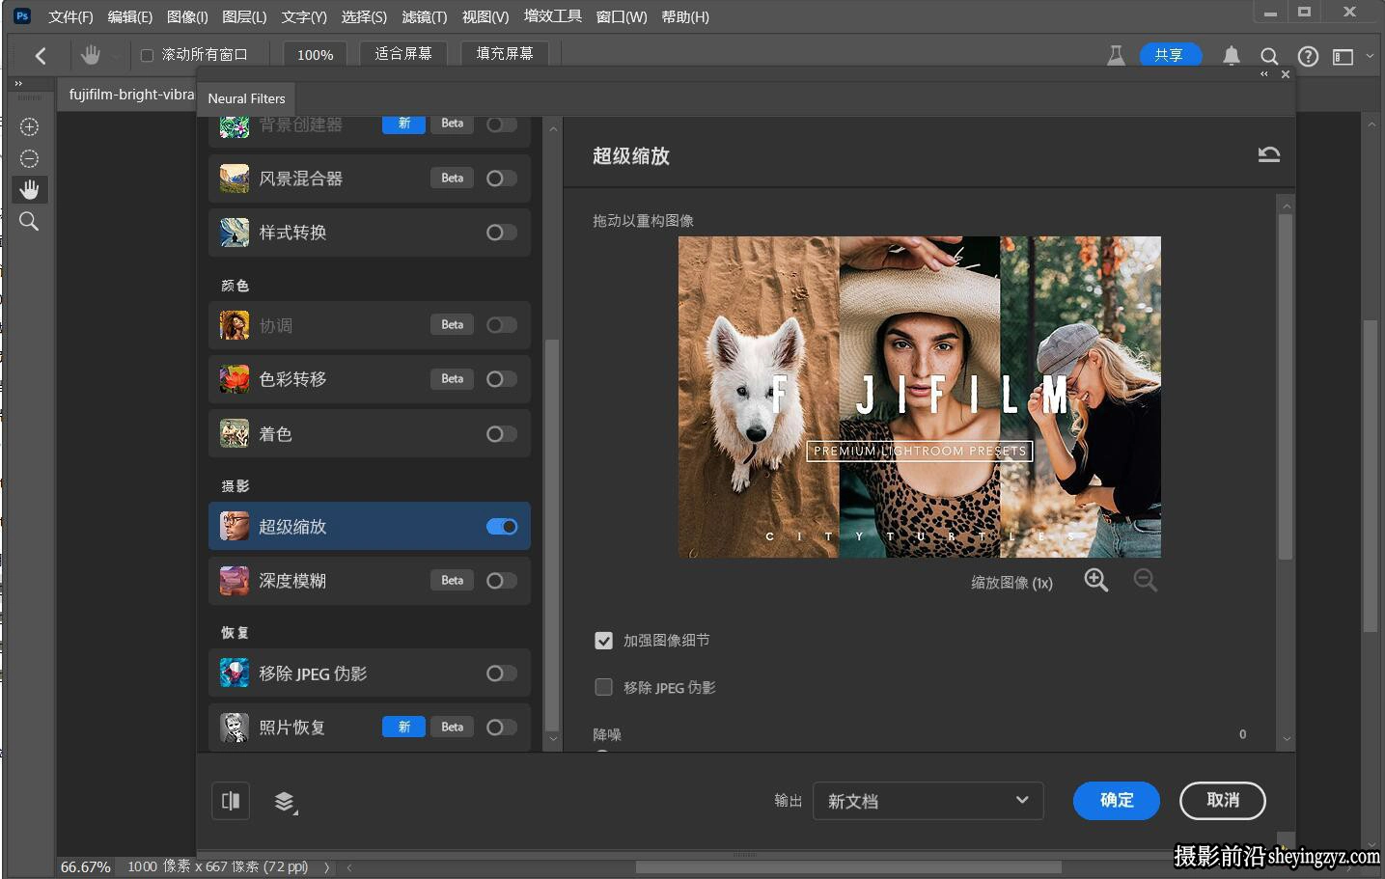Click the Super Zoom preview image

(920, 397)
